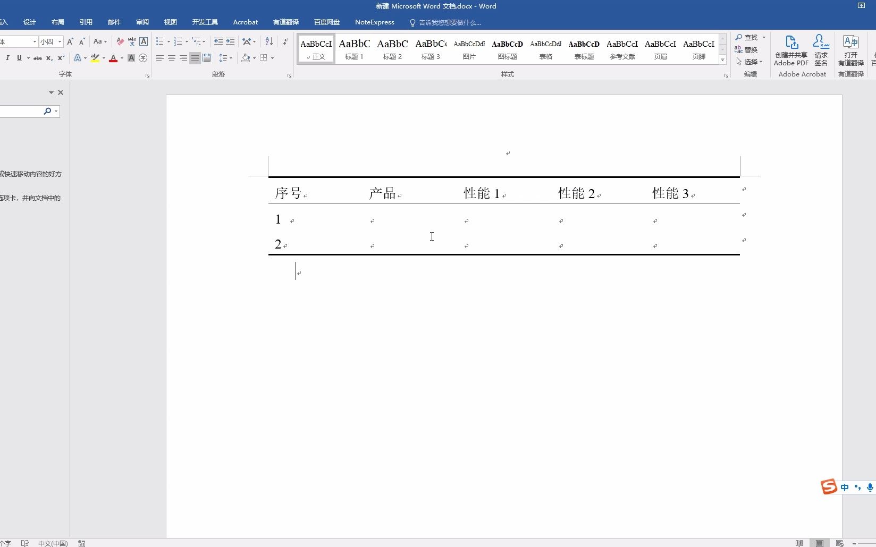Close the navigation pane with X

pos(61,92)
